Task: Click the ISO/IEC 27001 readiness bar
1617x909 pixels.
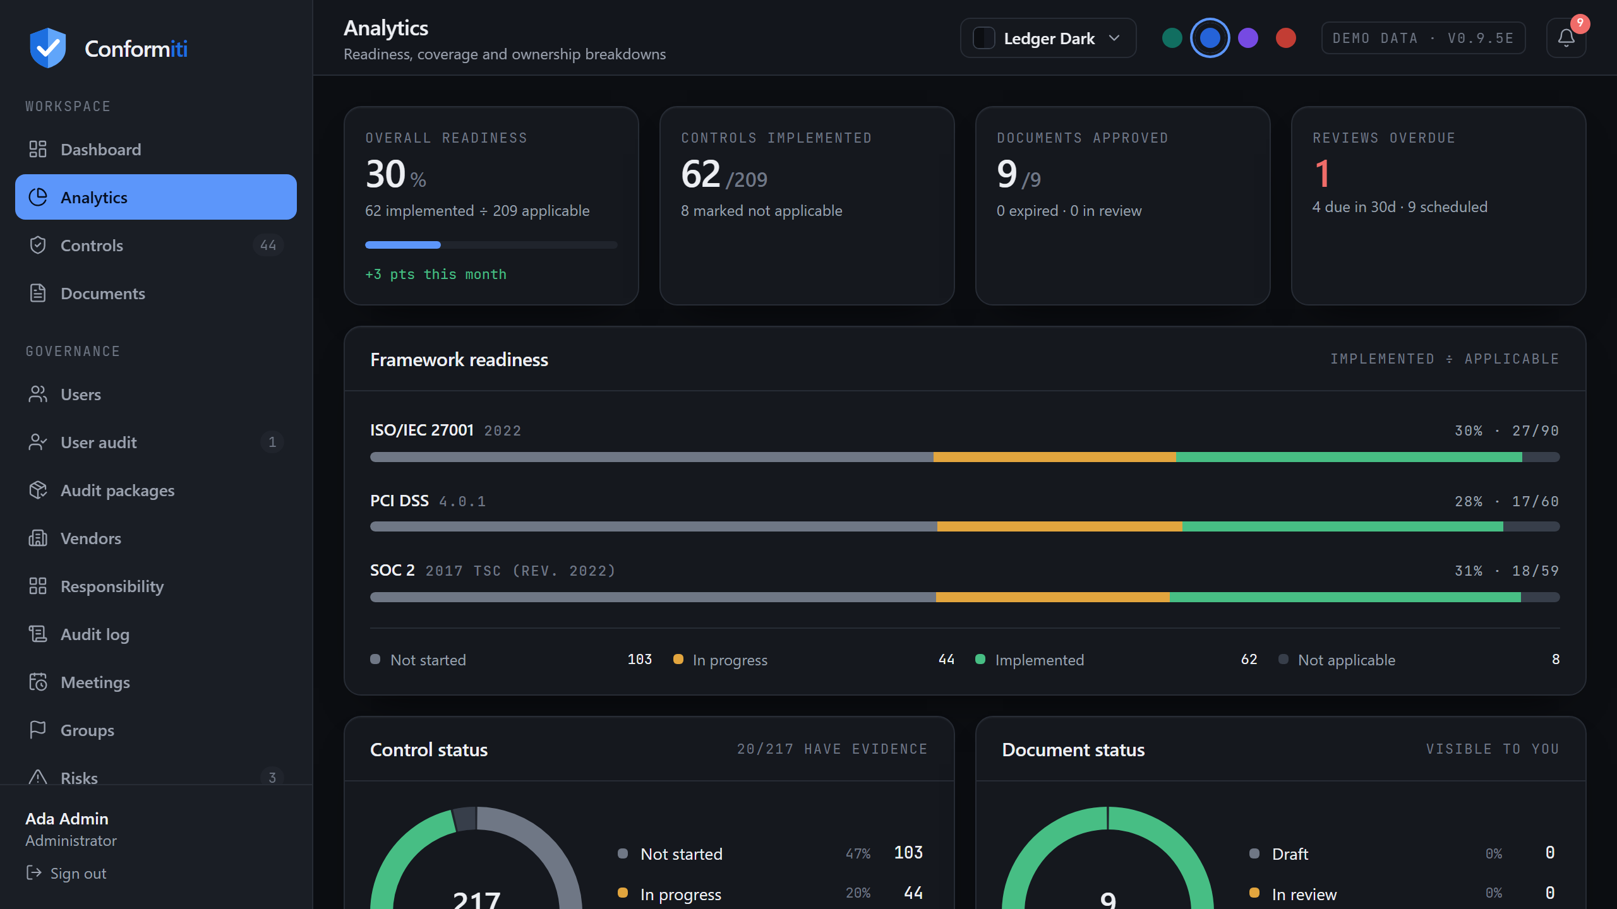Action: 965,456
